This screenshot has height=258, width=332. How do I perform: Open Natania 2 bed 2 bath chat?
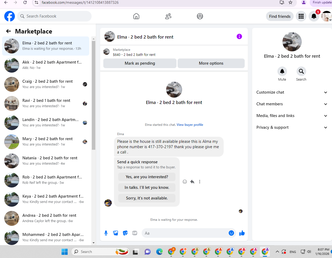46,161
